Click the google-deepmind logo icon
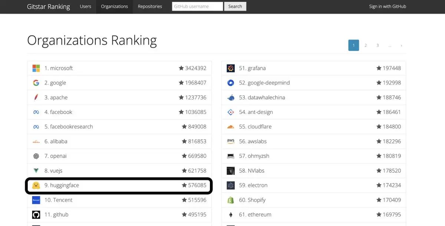Image resolution: width=445 pixels, height=226 pixels. point(231,83)
